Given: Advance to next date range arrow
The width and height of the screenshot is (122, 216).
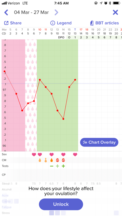Looking at the screenshot, I should (x=57, y=12).
